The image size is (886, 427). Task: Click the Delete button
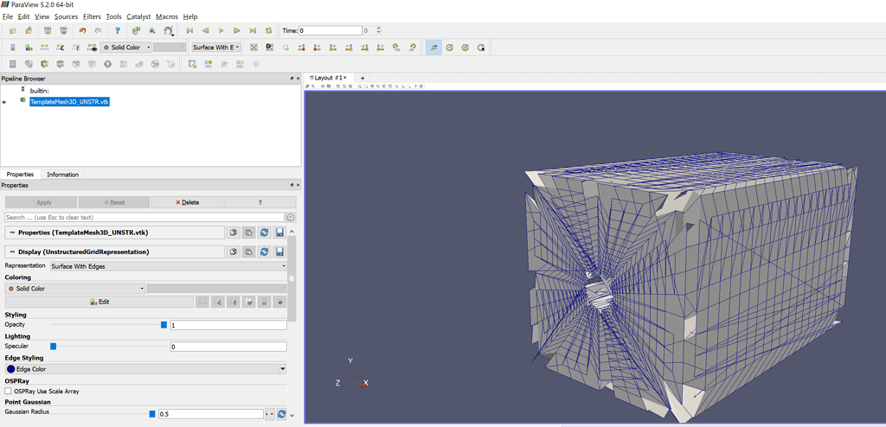pos(187,202)
